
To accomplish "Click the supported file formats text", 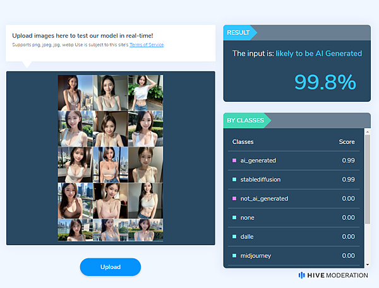I will tap(71, 45).
